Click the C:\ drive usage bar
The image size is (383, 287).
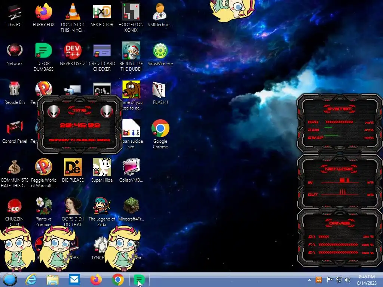[x=324, y=237]
